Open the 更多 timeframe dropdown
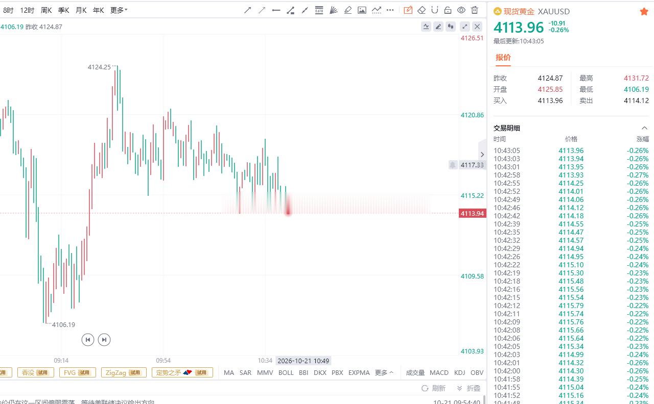Screen dimensions: 654x404 pos(119,10)
